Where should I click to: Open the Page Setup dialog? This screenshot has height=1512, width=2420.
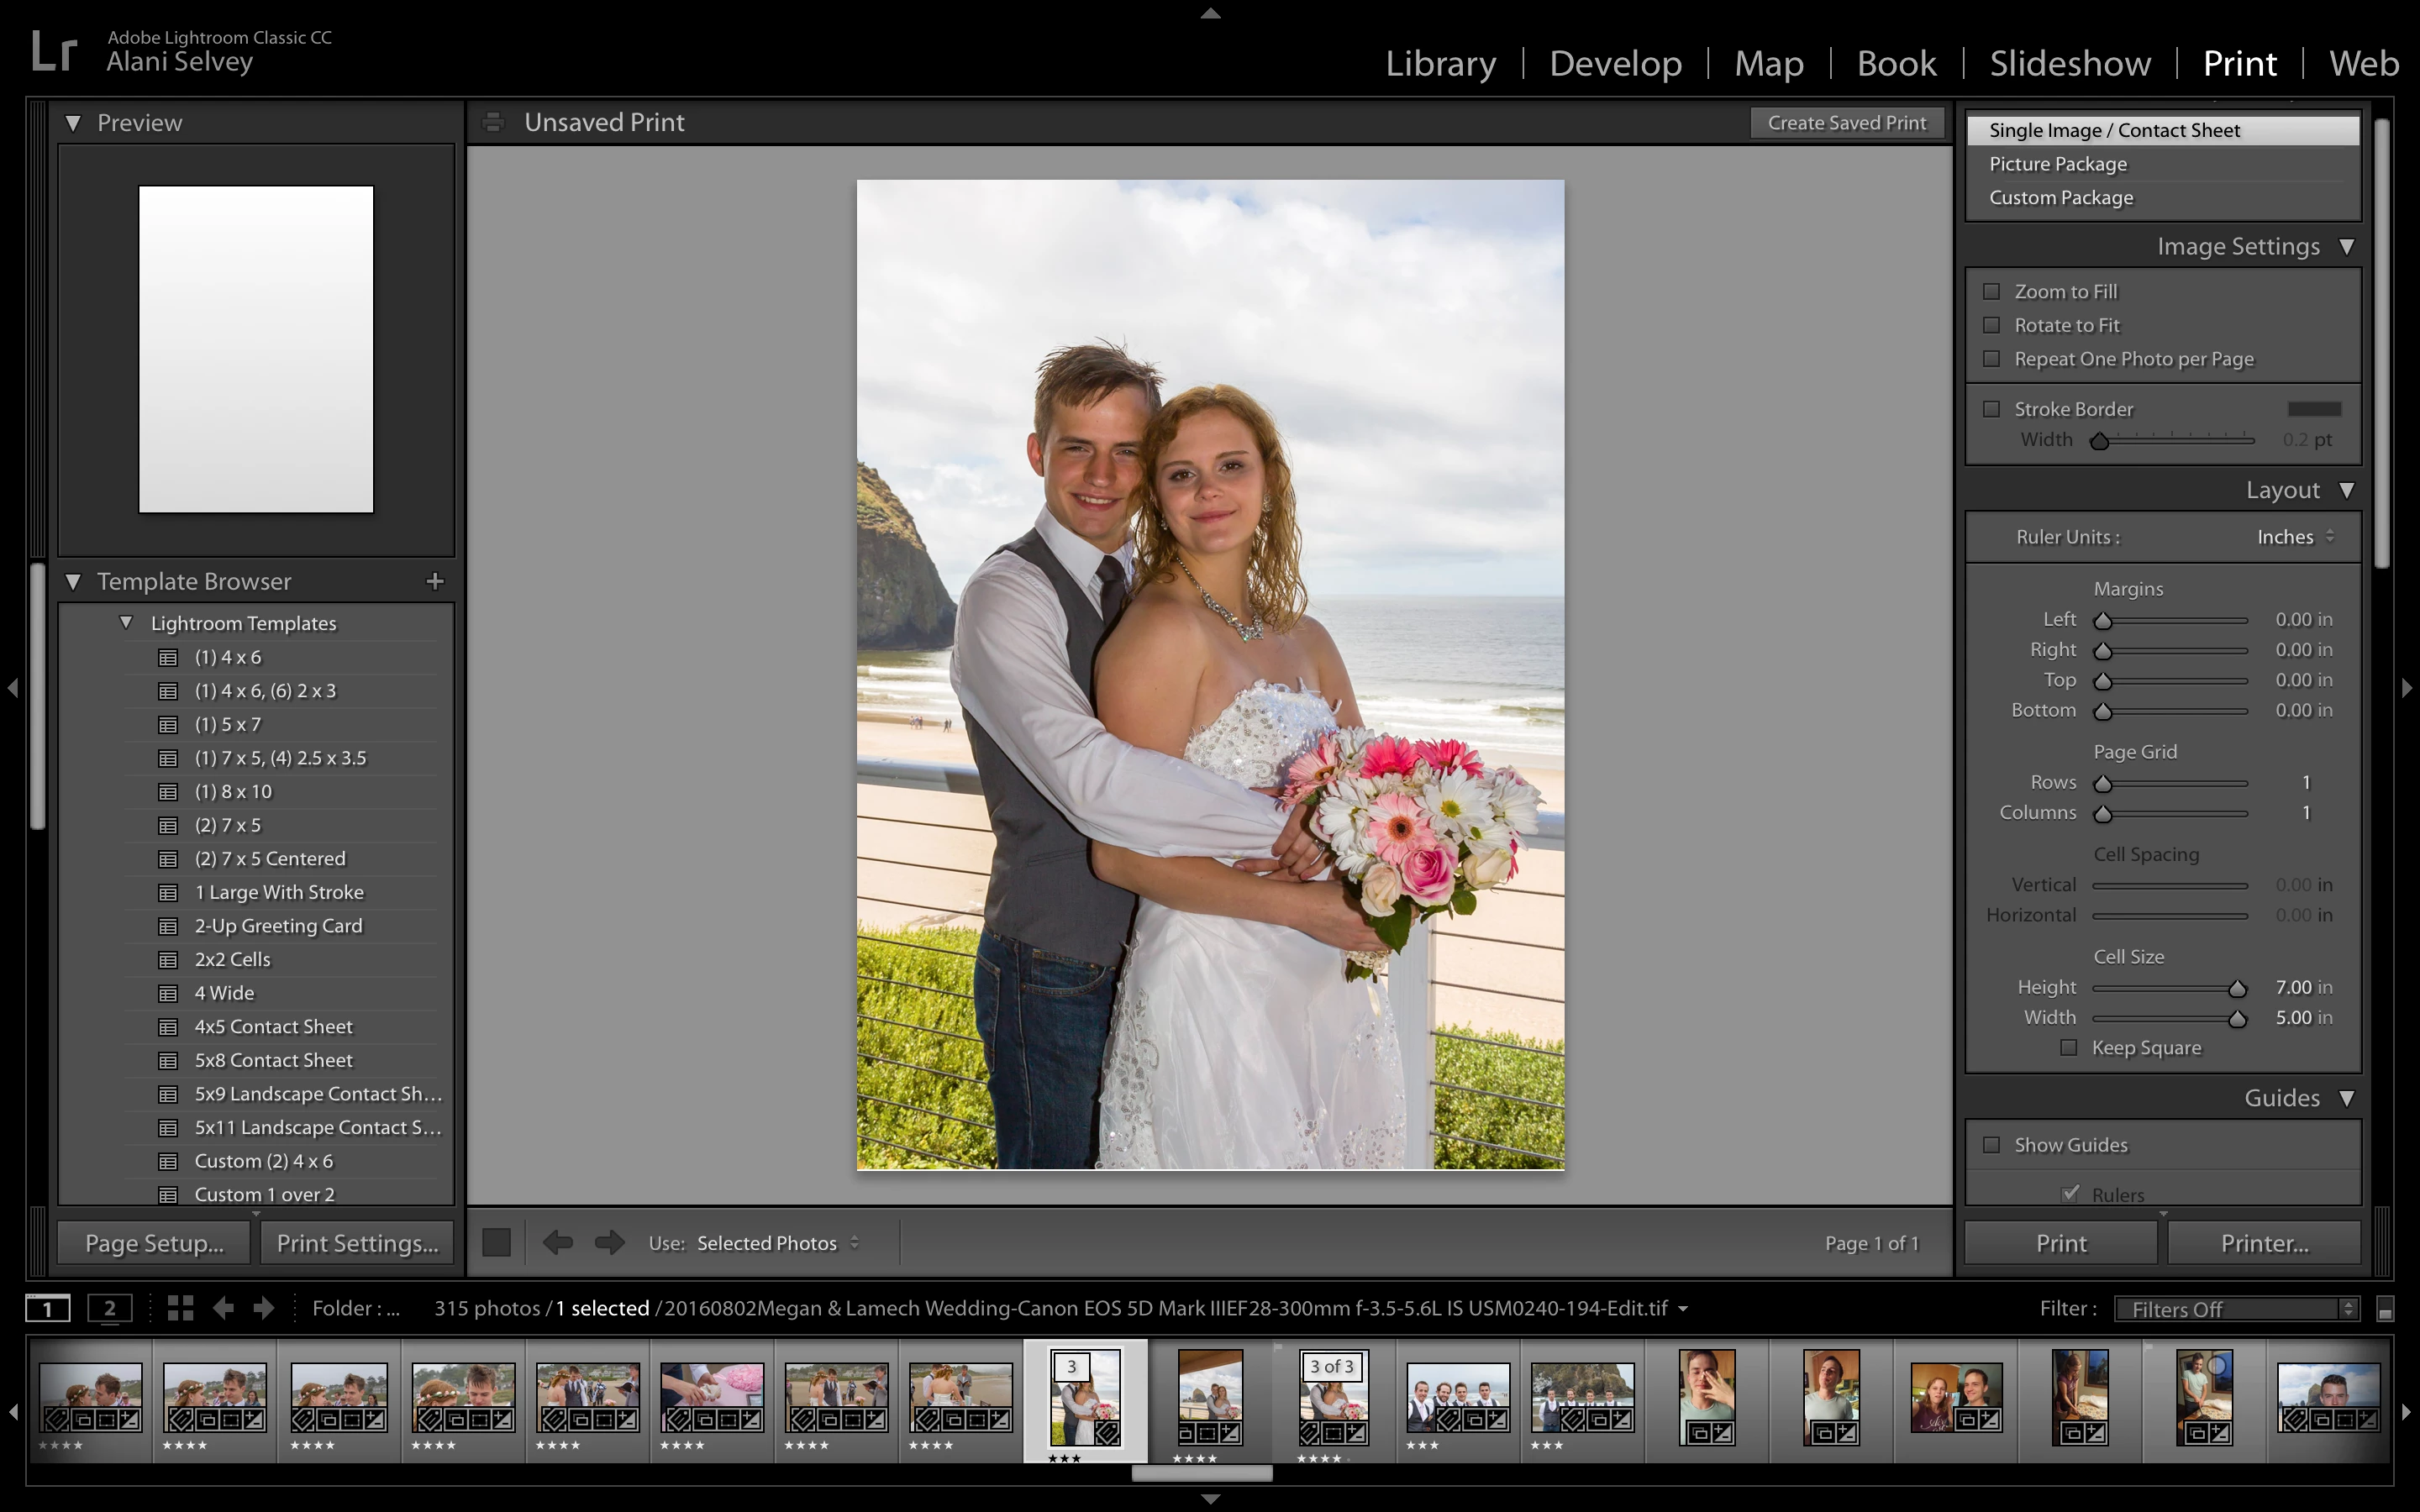click(155, 1243)
